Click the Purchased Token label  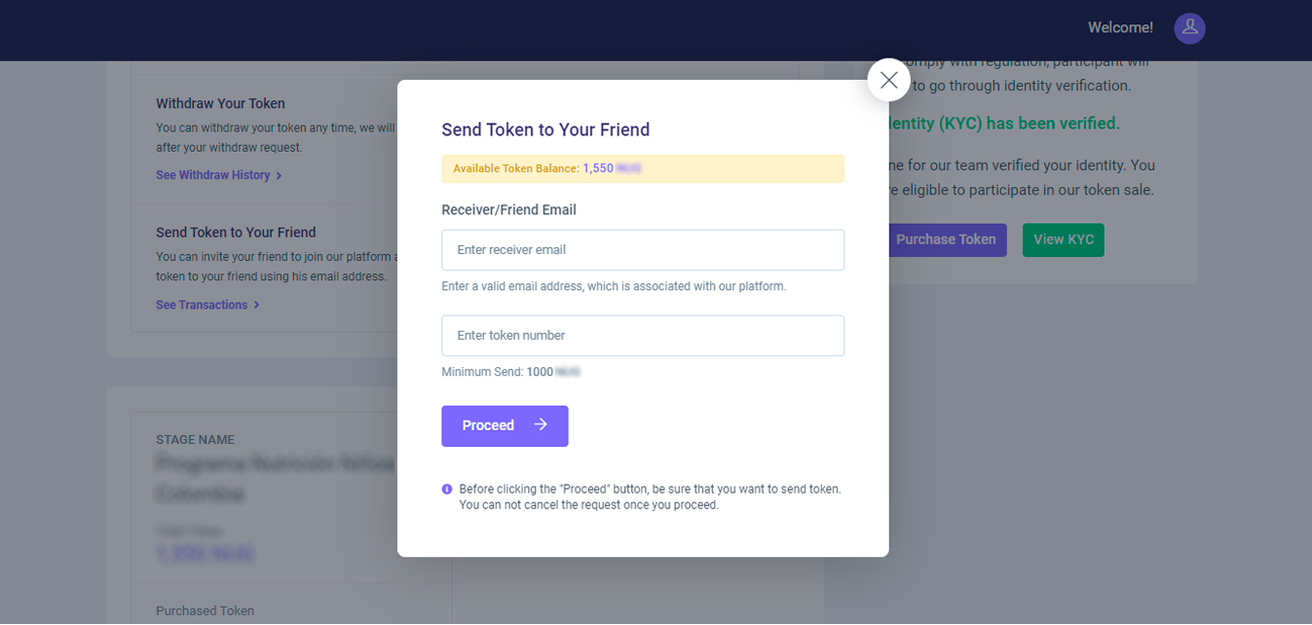click(205, 610)
